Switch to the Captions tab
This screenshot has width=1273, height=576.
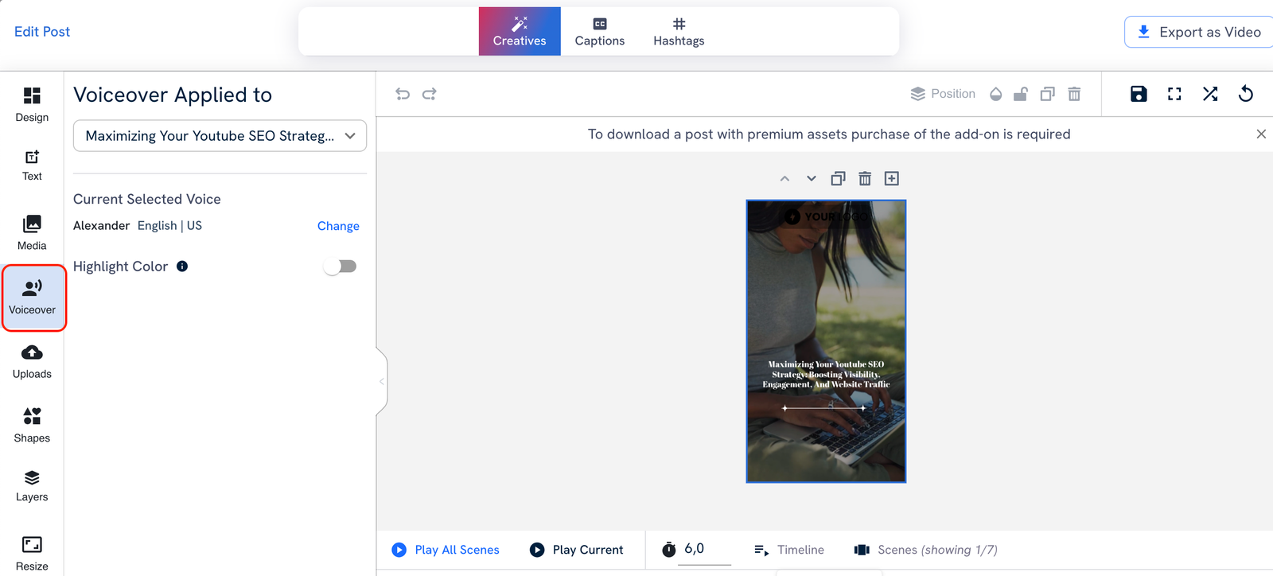[600, 32]
